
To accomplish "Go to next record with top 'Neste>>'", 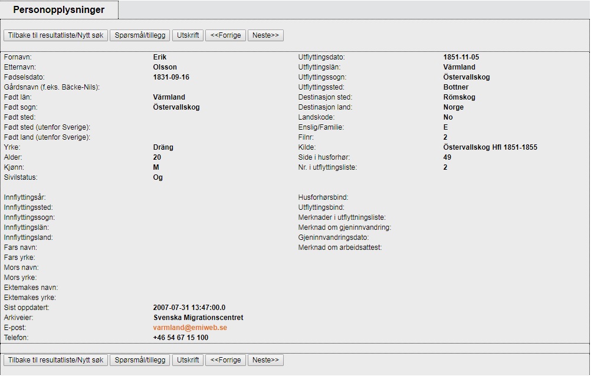I will tap(265, 35).
